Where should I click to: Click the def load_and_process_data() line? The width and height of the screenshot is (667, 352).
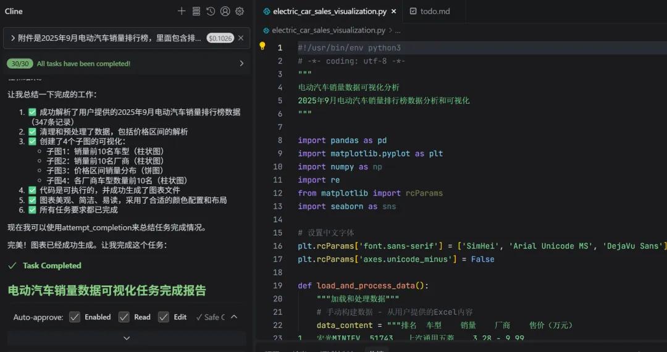click(x=363, y=286)
